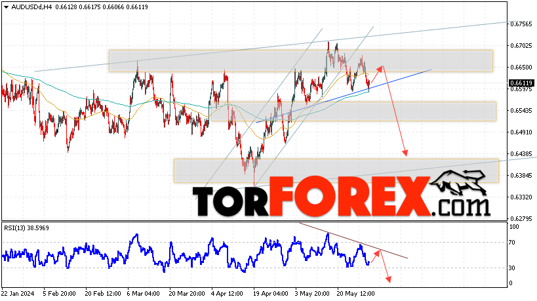This screenshot has height=301, width=537.
Task: Click the 22 Jan 2024 date label
Action: pos(18,294)
